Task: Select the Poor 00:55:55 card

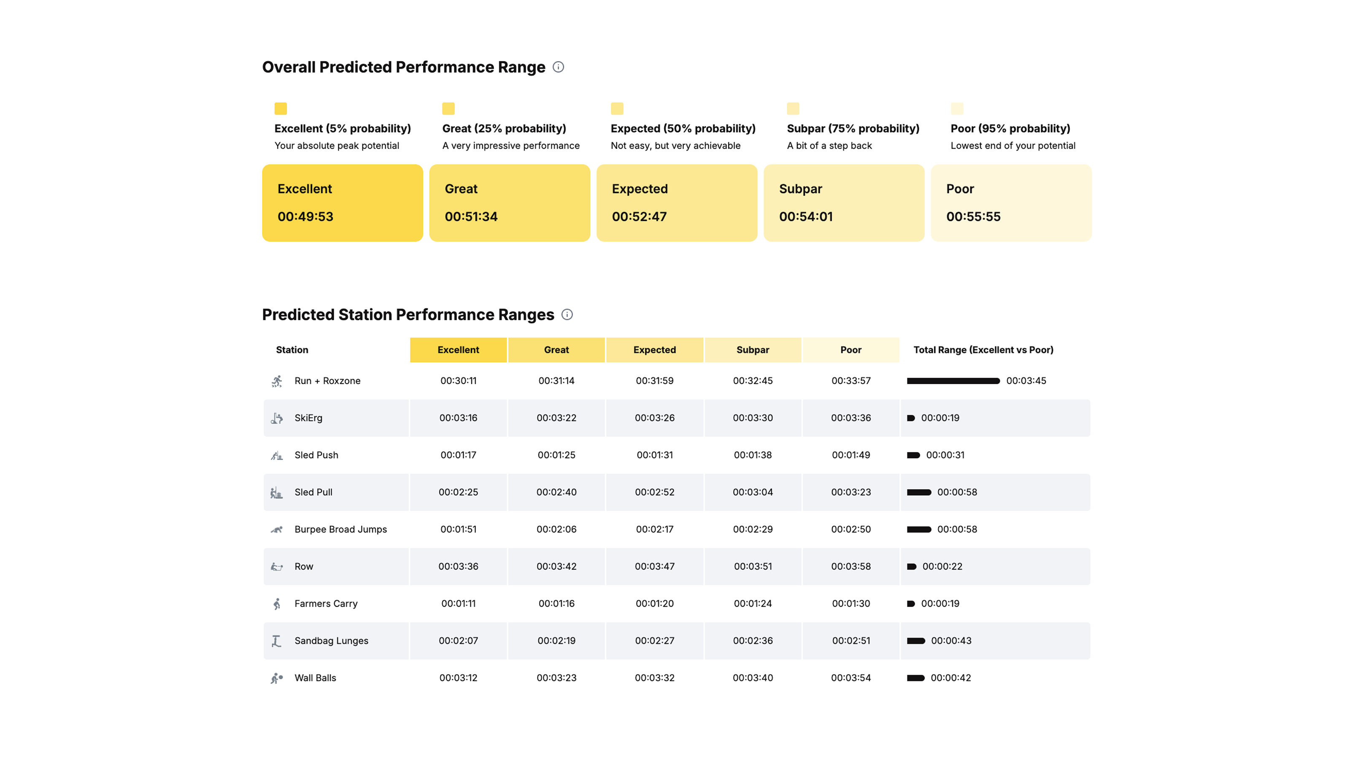Action: coord(1011,203)
